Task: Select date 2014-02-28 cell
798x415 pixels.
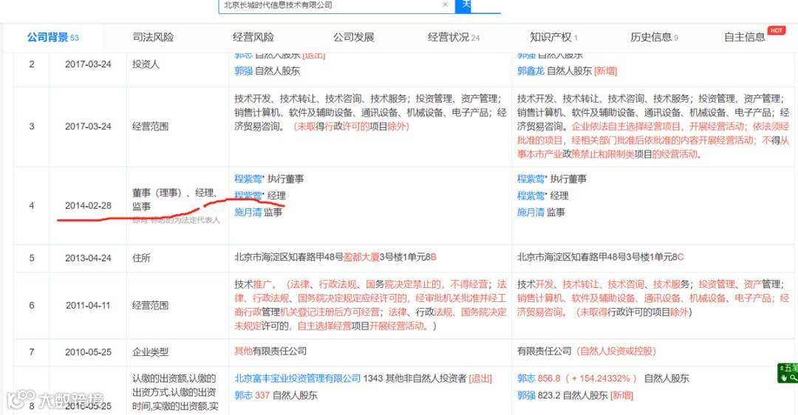Action: point(88,205)
